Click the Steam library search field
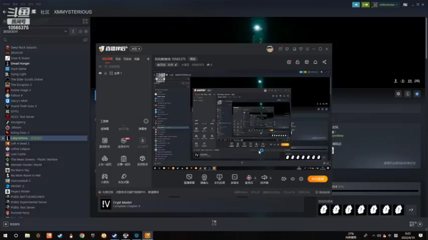The width and height of the screenshot is (428, 240). coord(41,40)
